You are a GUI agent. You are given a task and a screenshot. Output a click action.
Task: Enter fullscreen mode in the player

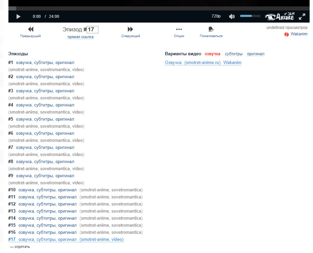(x=302, y=17)
